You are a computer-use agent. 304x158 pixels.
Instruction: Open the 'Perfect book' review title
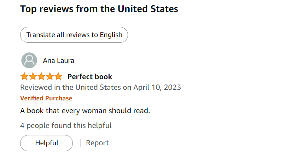pyautogui.click(x=90, y=77)
